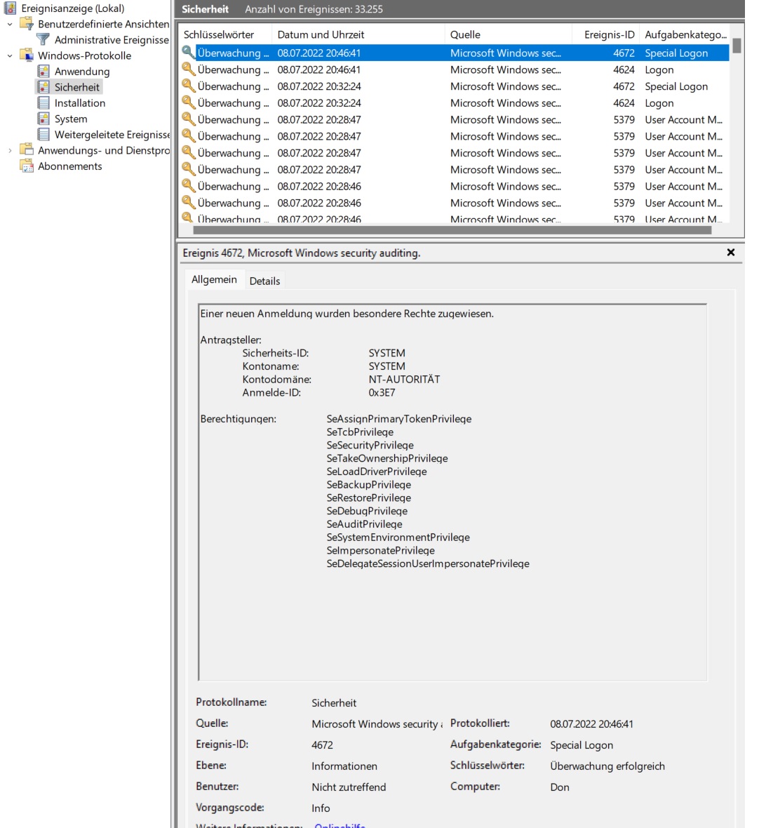Click the event description text box

(x=452, y=492)
